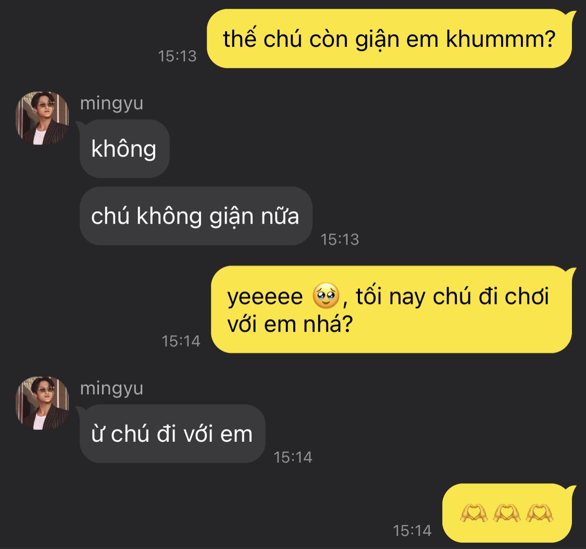
Task: Click the pleading face emoji in the message
Action: tap(326, 296)
